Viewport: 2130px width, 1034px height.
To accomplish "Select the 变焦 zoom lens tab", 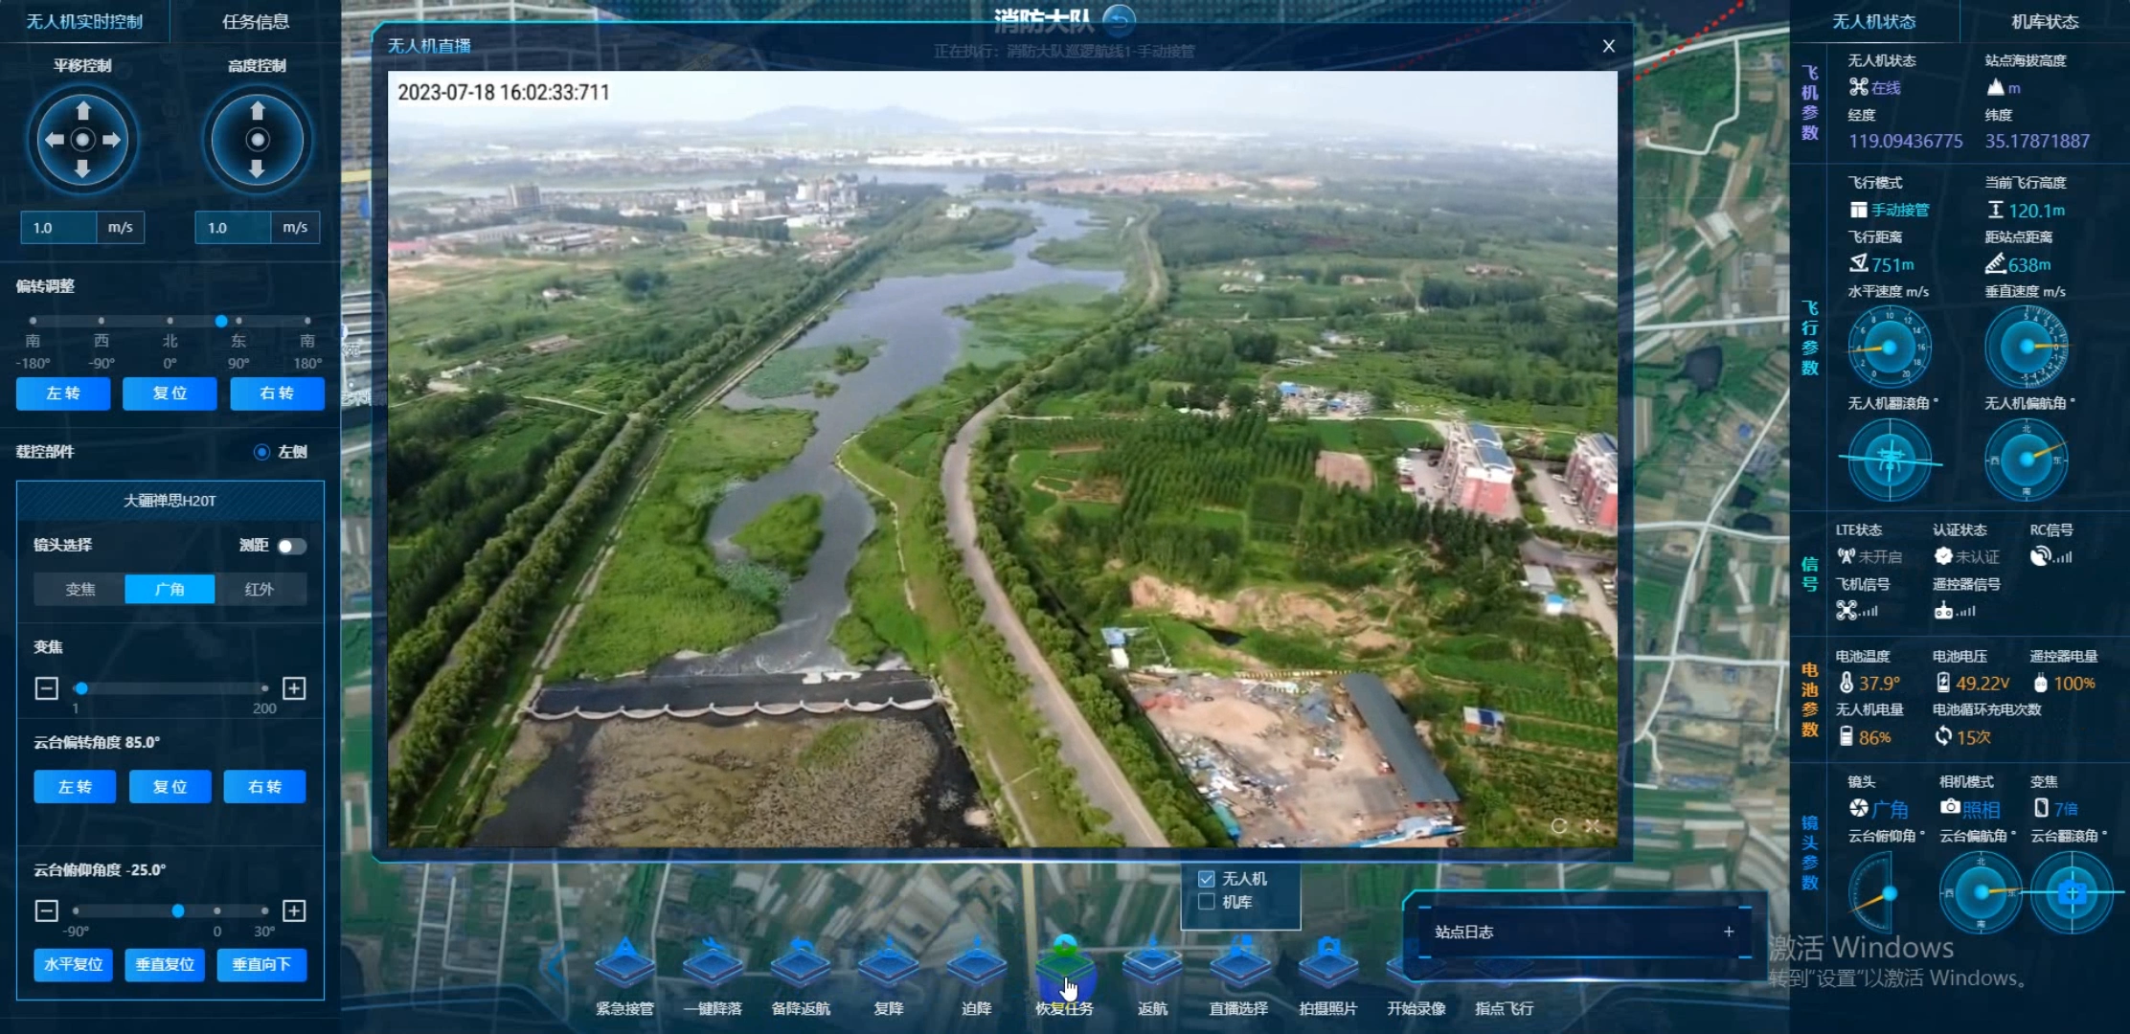I will (x=79, y=589).
